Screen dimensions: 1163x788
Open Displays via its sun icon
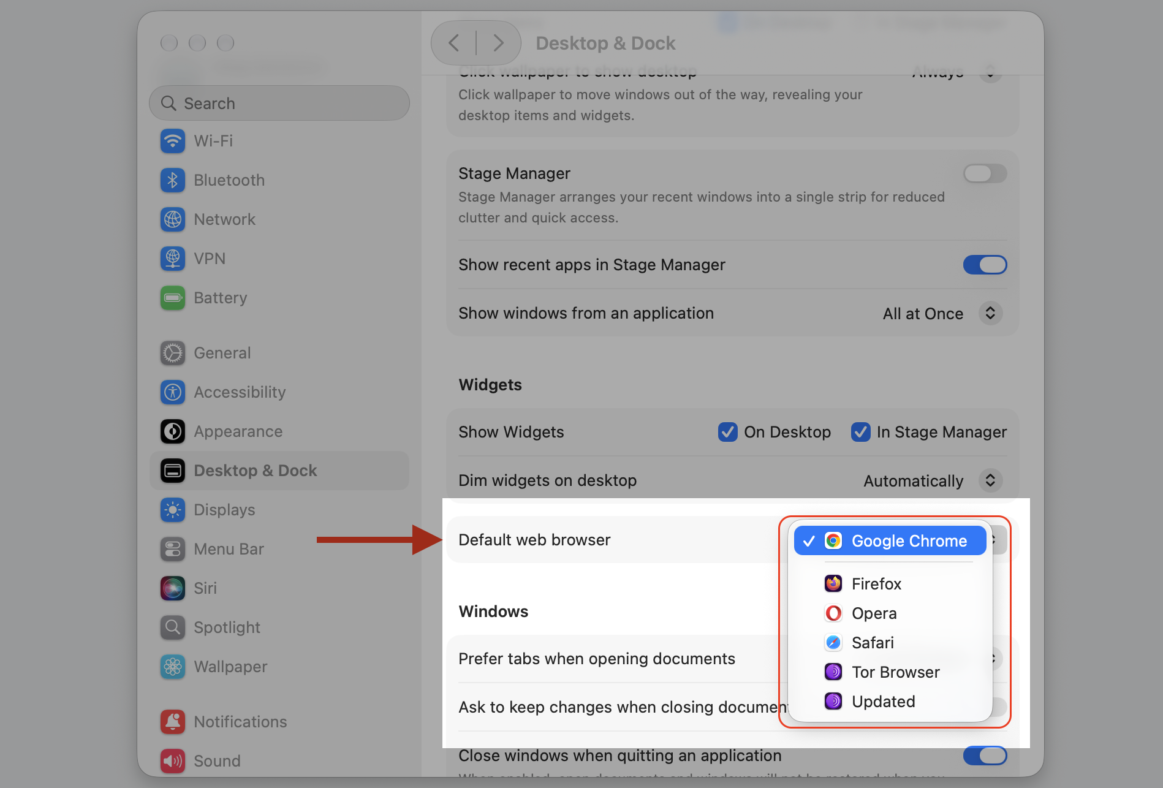point(173,510)
